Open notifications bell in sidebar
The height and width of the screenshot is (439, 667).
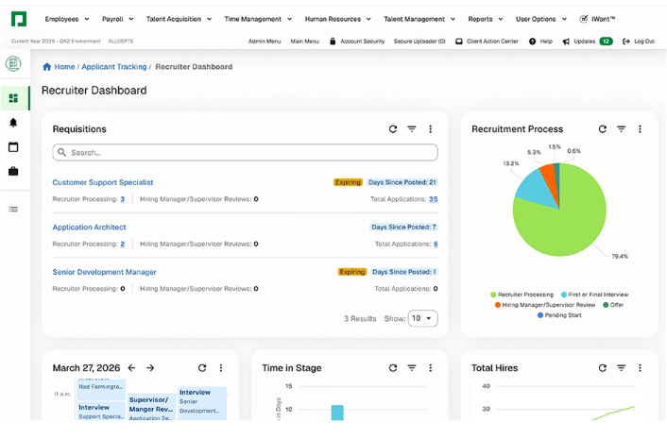[13, 123]
